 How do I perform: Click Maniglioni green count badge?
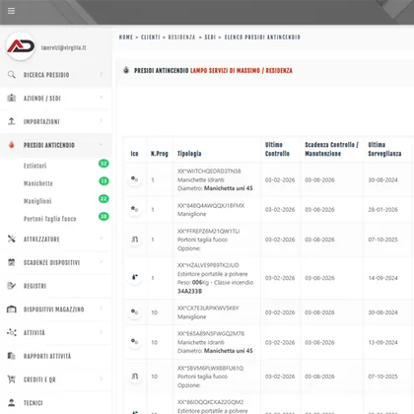103,199
